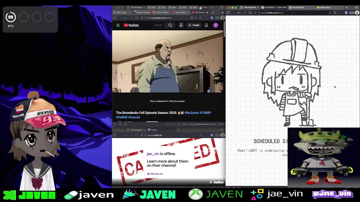360x202 pixels.
Task: Click the capture page camera icon
Action: (168, 124)
